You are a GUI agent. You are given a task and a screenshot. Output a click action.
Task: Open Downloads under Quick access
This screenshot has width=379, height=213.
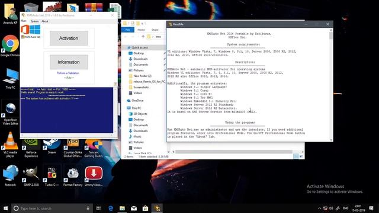click(x=140, y=59)
